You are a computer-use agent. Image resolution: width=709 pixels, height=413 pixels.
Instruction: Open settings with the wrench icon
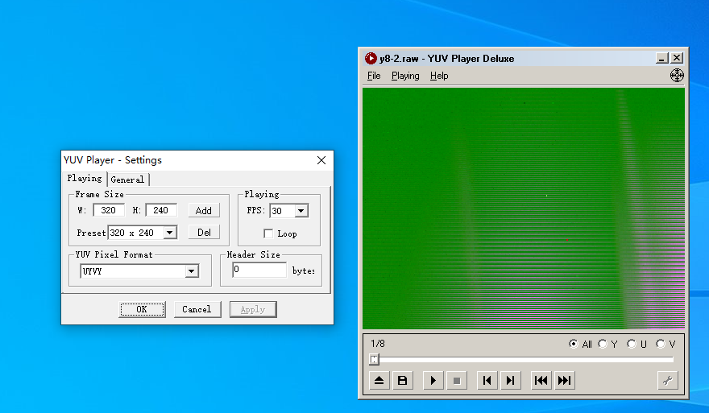click(x=667, y=381)
